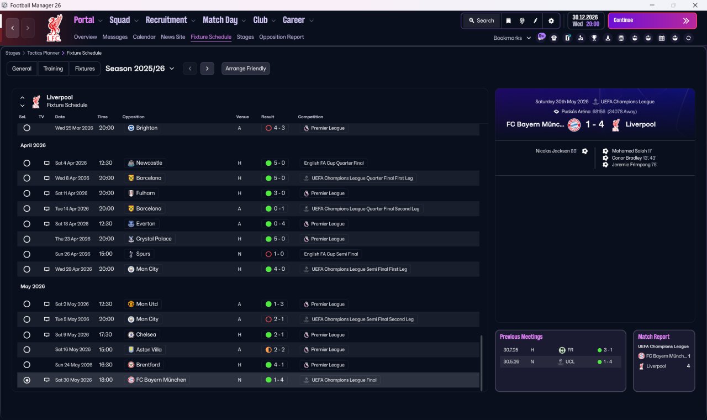
Task: Select the radio button for the Crystal Palace fixture
Action: pyautogui.click(x=27, y=239)
